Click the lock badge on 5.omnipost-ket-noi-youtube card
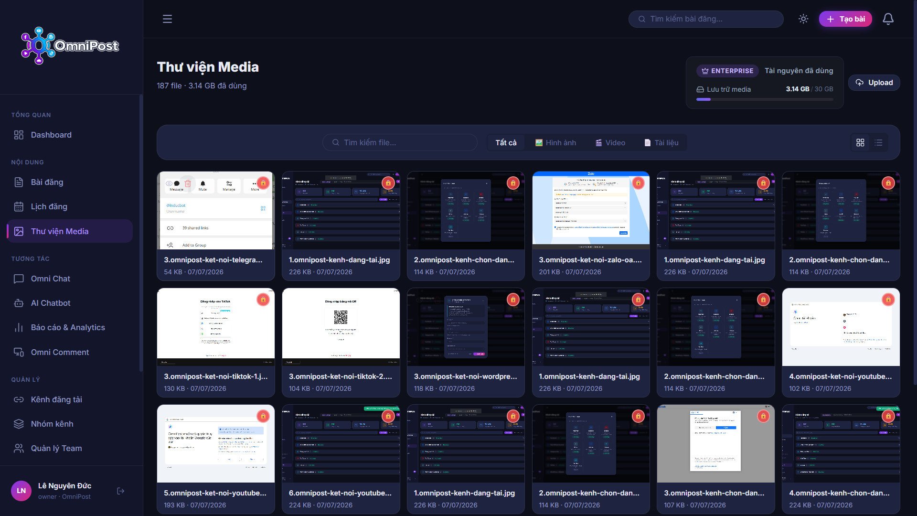This screenshot has width=917, height=516. (x=263, y=416)
